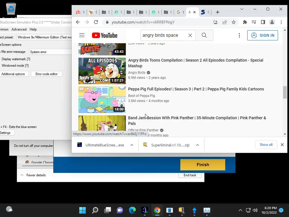Toggle the Windowed mode option
This screenshot has height=217, width=289.
[x=15, y=66]
